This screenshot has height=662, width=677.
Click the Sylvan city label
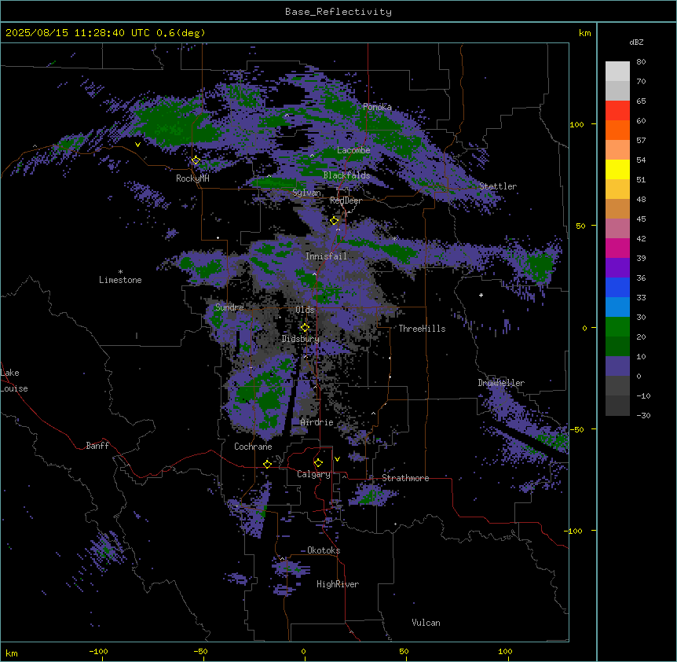point(306,193)
